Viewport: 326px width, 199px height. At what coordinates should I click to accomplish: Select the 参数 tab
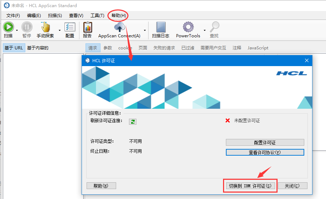tap(108, 48)
